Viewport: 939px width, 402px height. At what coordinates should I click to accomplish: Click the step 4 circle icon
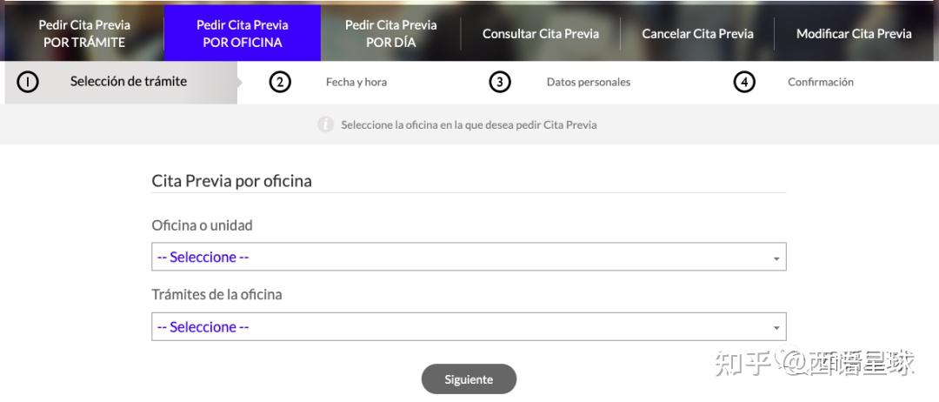pyautogui.click(x=743, y=82)
